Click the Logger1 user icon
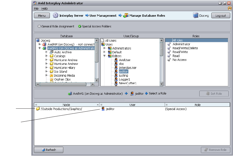Image resolution: width=233 pixels, height=156 pixels. (116, 79)
